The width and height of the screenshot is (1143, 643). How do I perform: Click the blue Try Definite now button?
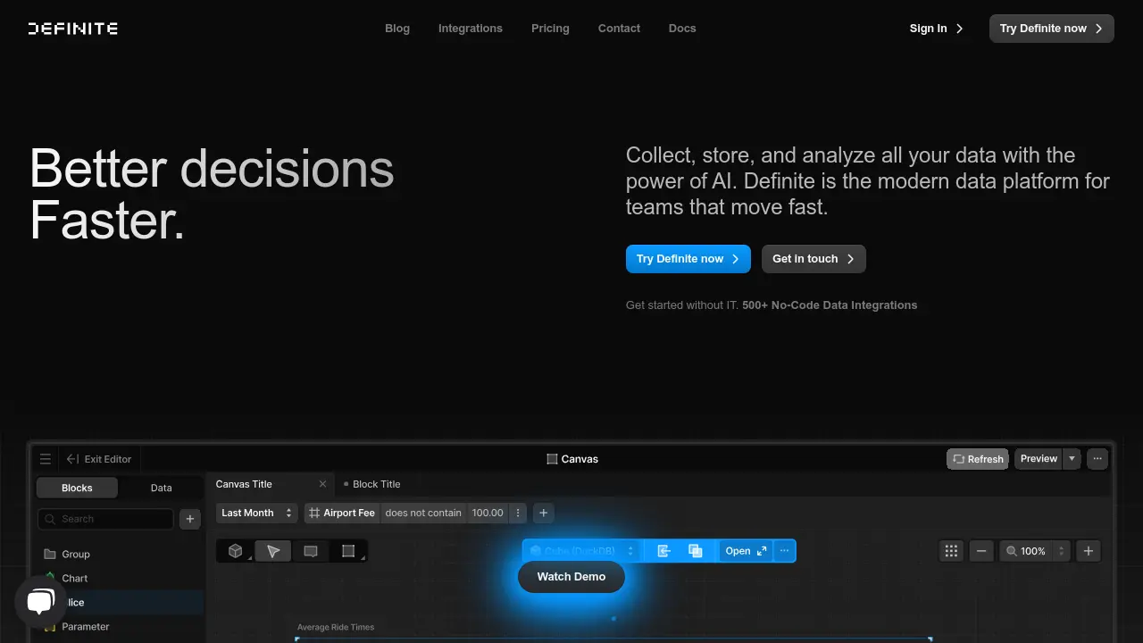tap(688, 259)
